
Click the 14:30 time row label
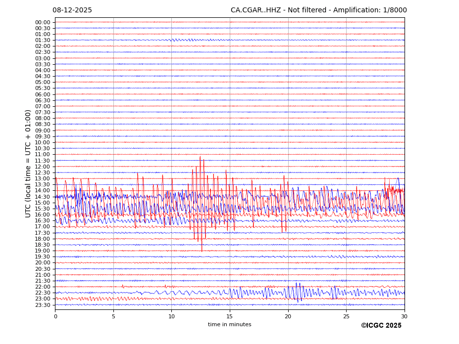(43, 197)
